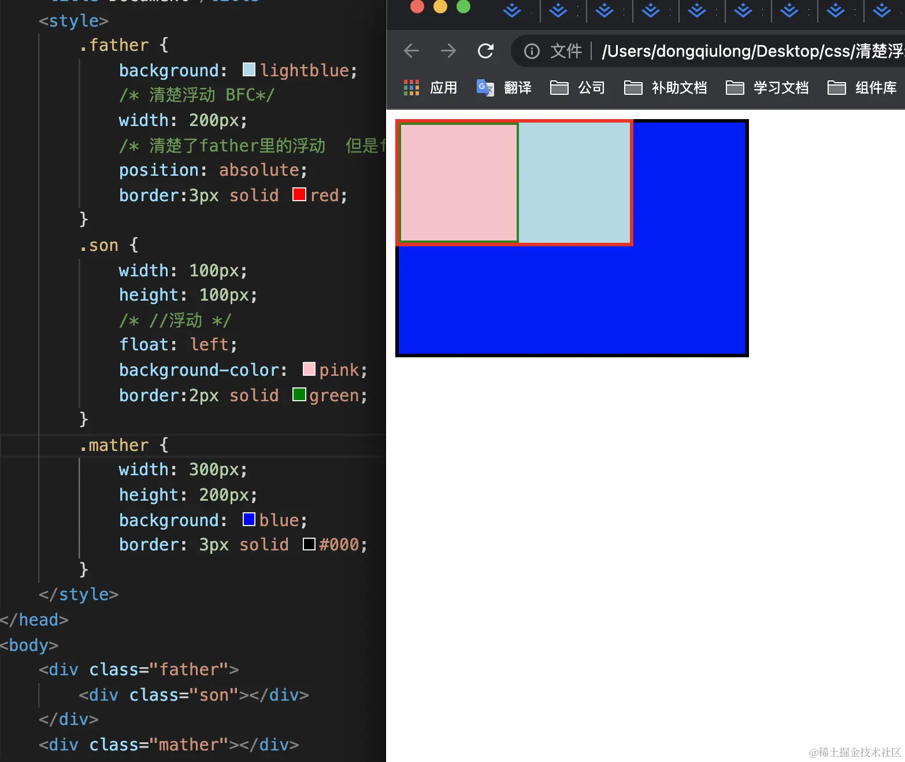905x762 pixels.
Task: Click the "position: absolute;" declaration
Action: point(213,170)
